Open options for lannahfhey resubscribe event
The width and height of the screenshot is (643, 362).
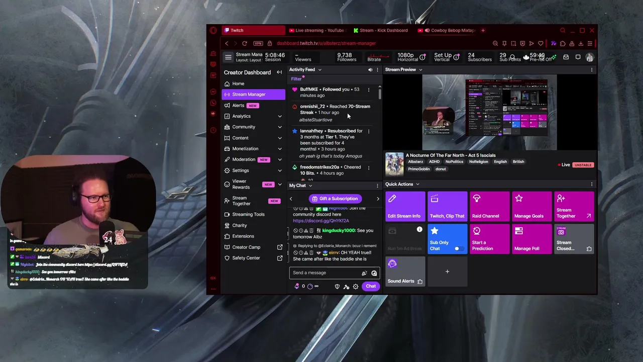point(369,132)
